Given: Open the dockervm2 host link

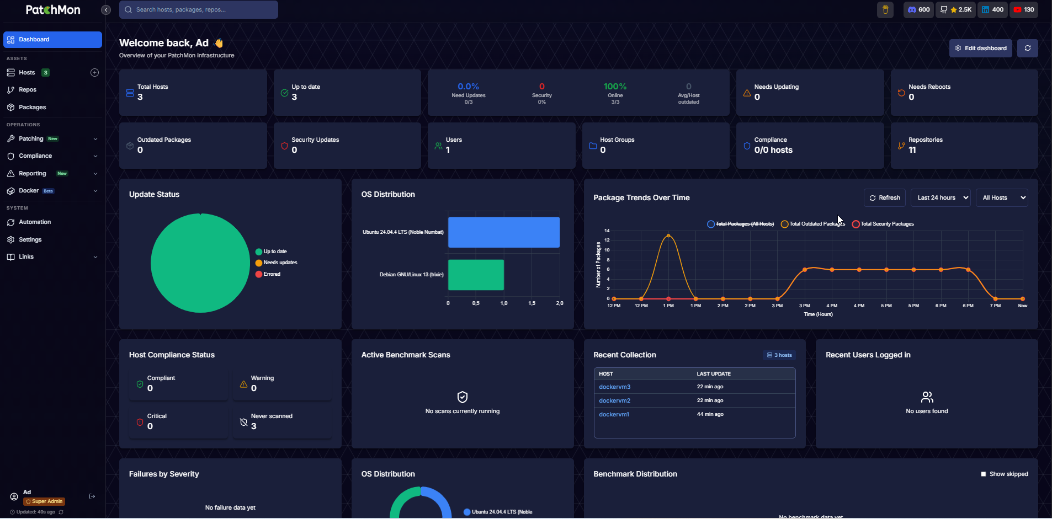Looking at the screenshot, I should [614, 401].
